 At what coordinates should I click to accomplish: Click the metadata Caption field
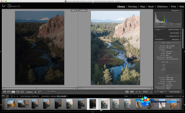173,72
